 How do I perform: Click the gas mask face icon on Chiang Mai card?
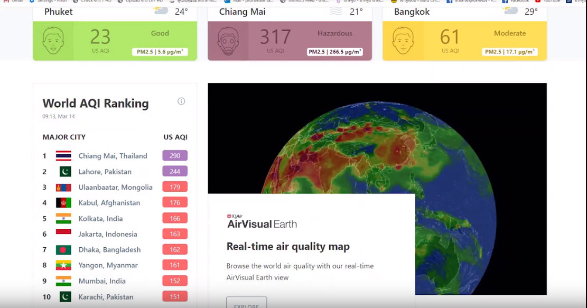click(x=228, y=41)
